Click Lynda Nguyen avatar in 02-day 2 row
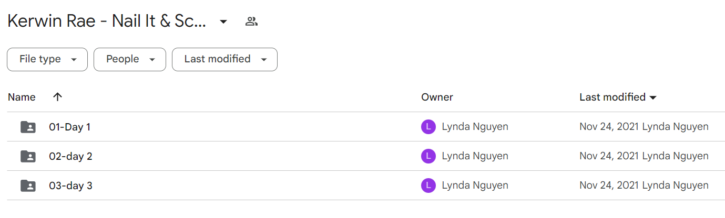Image resolution: width=725 pixels, height=218 pixels. click(x=428, y=156)
